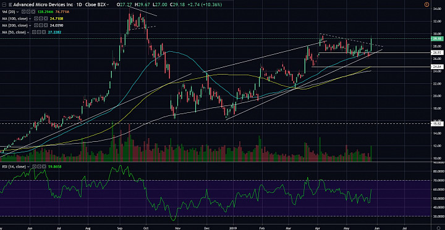The image size is (445, 230).
Task: Delete the MA (50, close) indicator
Action: point(44,32)
